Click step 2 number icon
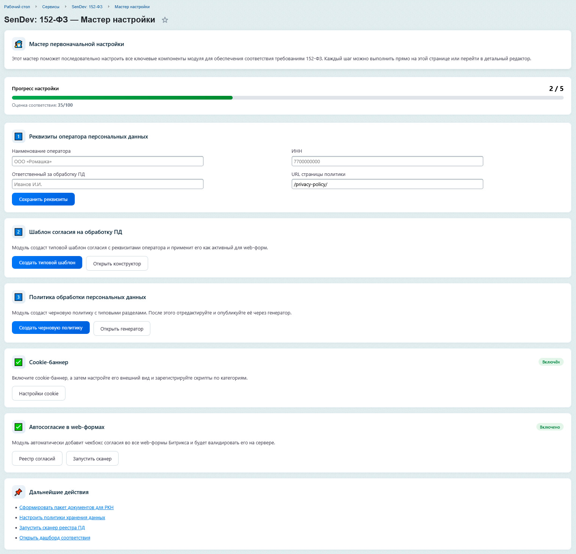Screen dimensions: 576x554 [x=19, y=232]
